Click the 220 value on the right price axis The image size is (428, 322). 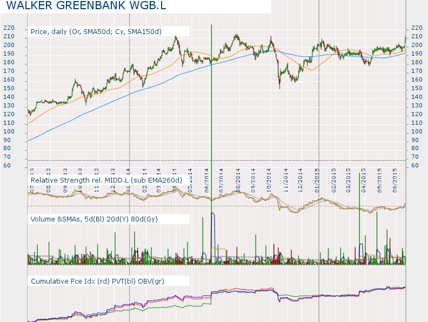click(417, 28)
